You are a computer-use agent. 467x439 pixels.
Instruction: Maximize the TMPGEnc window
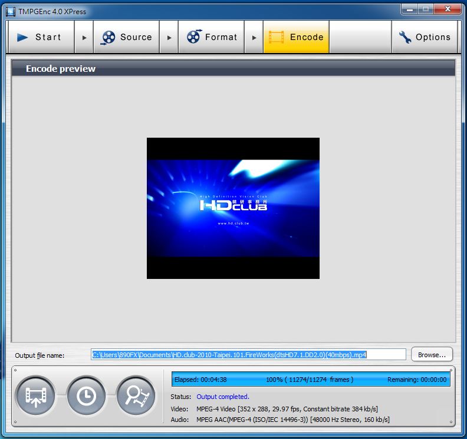(426, 9)
